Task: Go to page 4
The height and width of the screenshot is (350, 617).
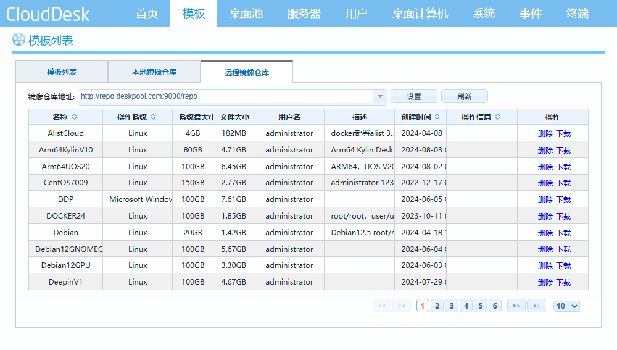Action: 466,306
